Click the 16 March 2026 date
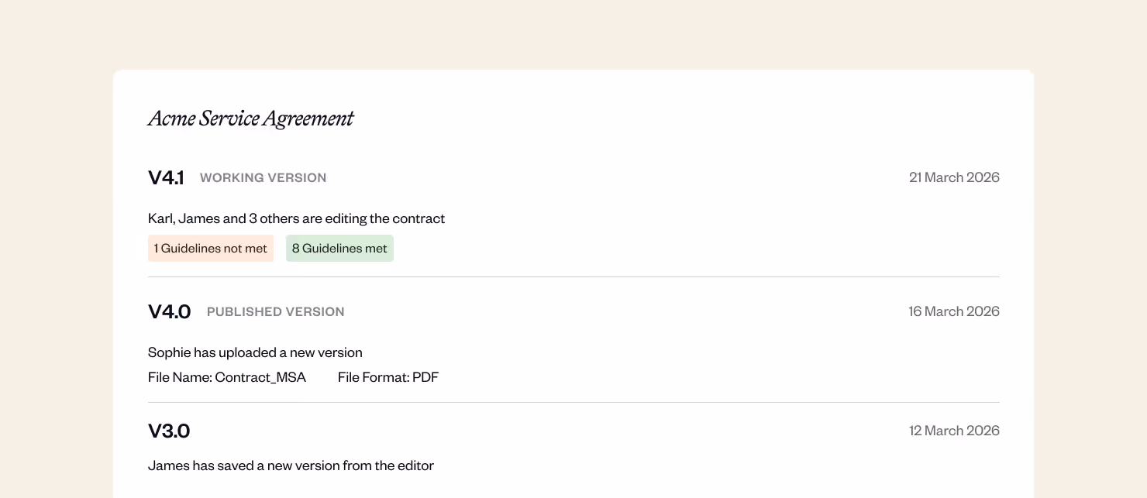Image resolution: width=1147 pixels, height=498 pixels. tap(954, 311)
